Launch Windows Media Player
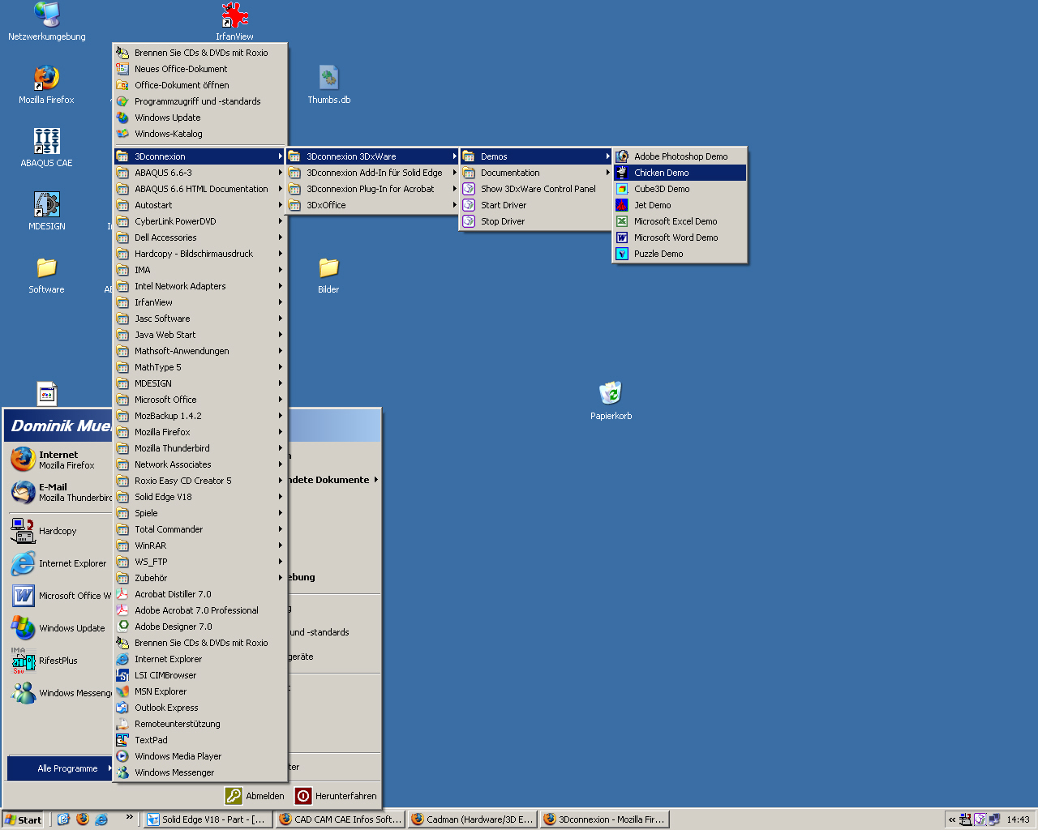Image resolution: width=1038 pixels, height=830 pixels. point(199,756)
